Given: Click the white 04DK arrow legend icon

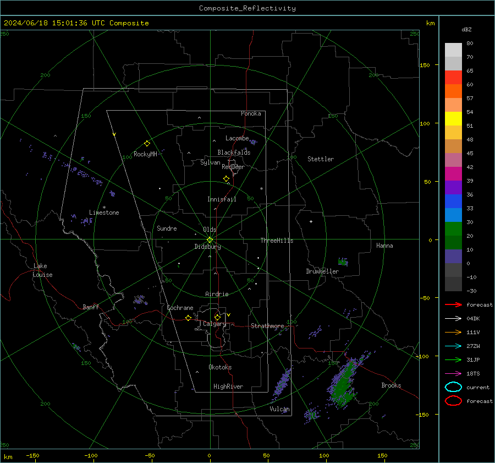Looking at the screenshot, I should click(453, 318).
